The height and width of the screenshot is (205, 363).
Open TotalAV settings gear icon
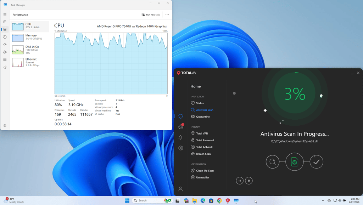click(181, 148)
